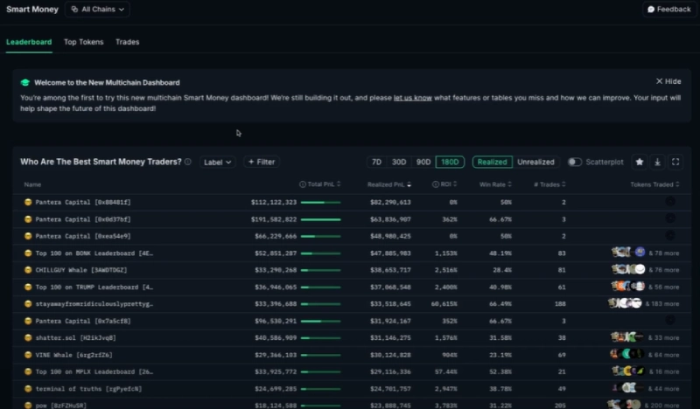
Task: Click the emoji icon for CHILLGUY Whale row
Action: pos(28,270)
